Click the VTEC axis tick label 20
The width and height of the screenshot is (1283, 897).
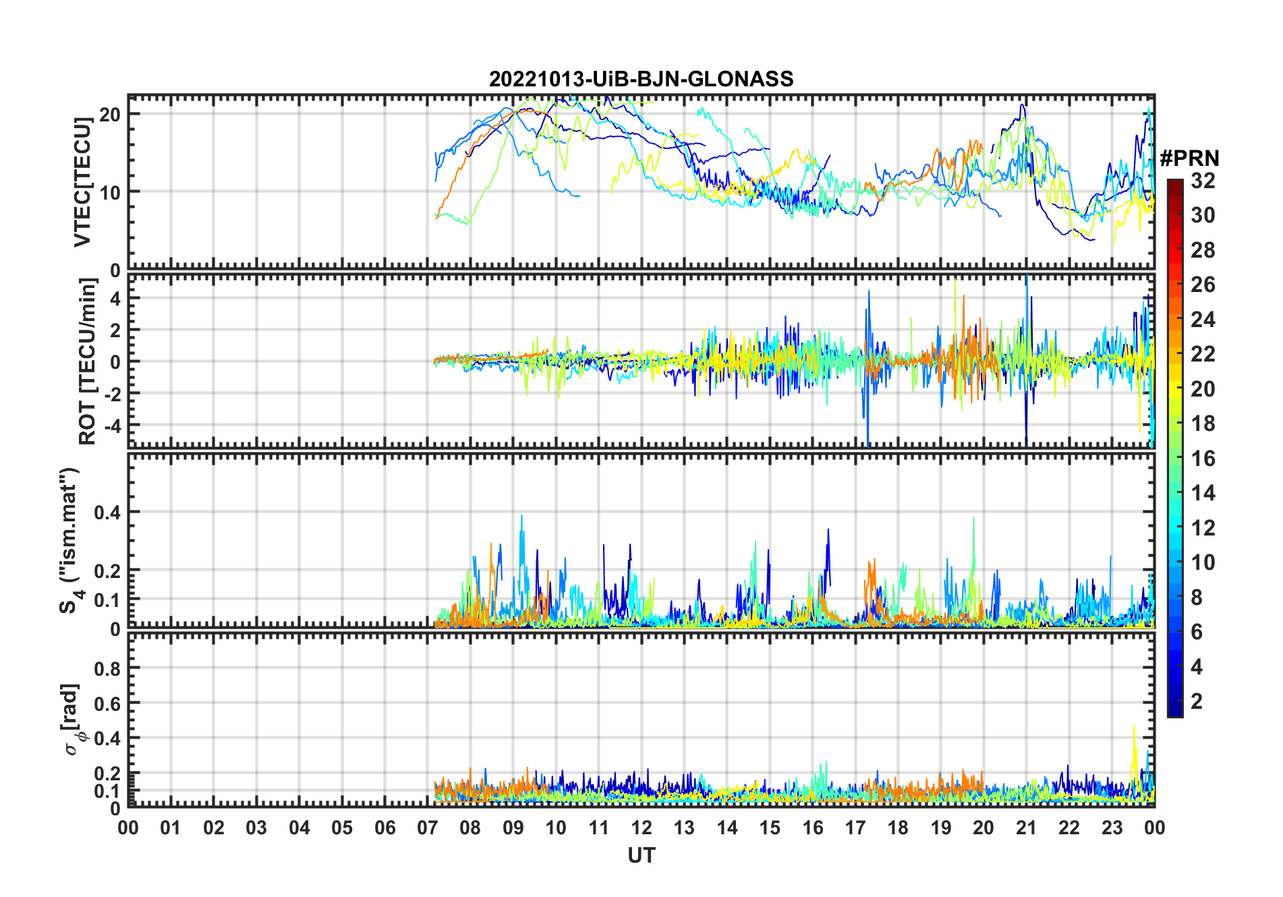[110, 114]
